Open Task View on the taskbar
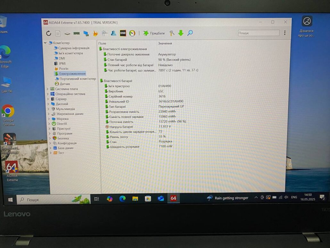Screen dimensions: 330x248 point(97,199)
